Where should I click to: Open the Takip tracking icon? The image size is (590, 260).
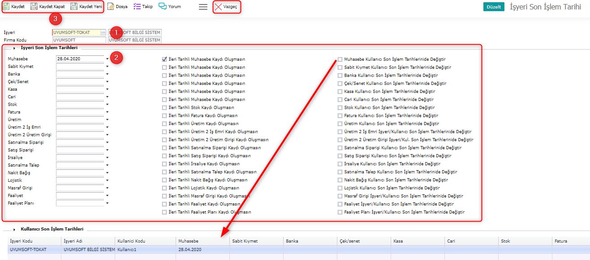(x=137, y=7)
